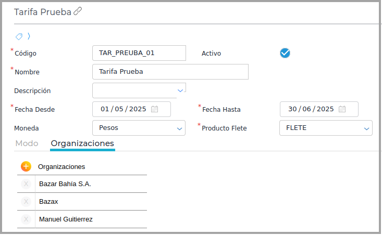The image size is (382, 235).
Task: Click the blue tag icon
Action: (19, 36)
